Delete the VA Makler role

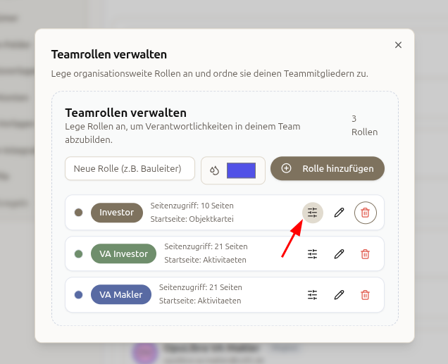tap(366, 294)
